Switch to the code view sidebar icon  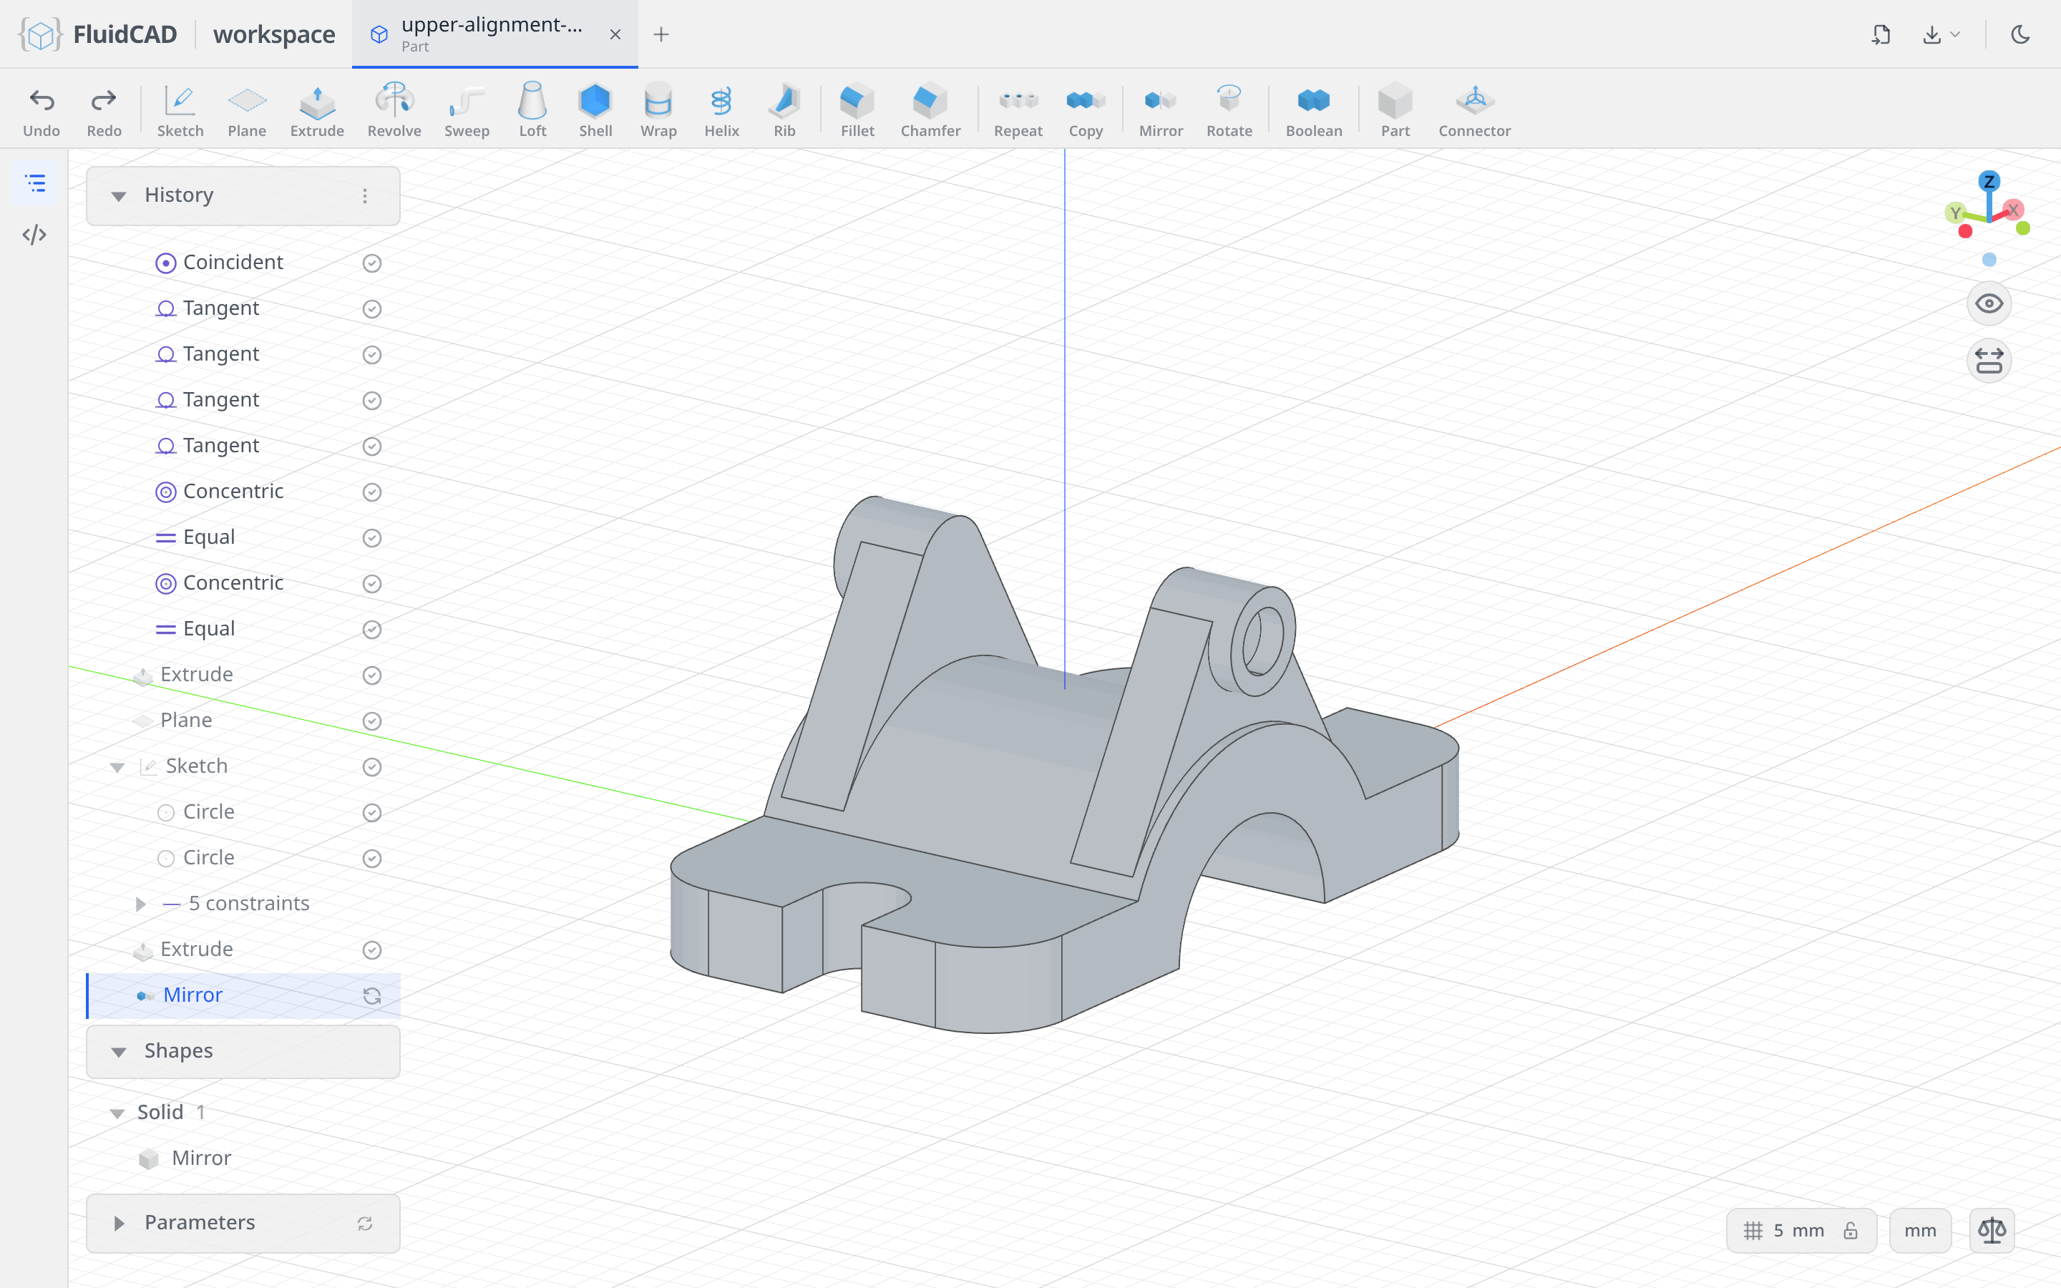tap(34, 234)
